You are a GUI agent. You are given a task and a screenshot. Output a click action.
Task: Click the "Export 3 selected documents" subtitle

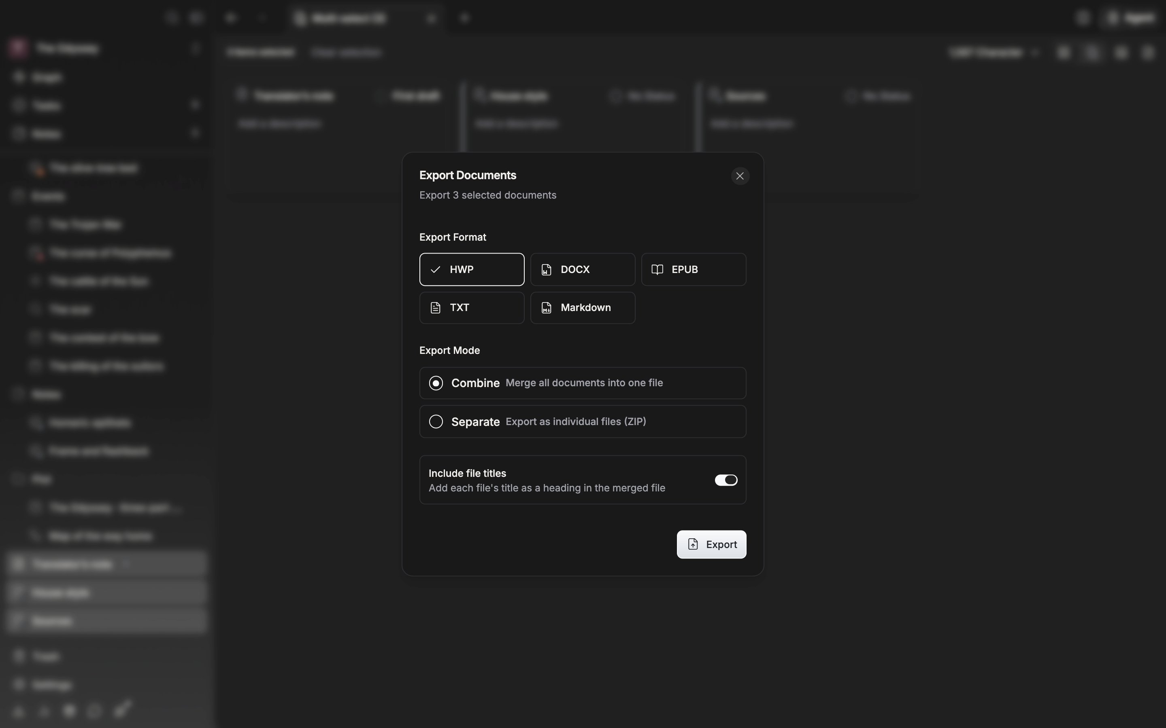pos(487,195)
